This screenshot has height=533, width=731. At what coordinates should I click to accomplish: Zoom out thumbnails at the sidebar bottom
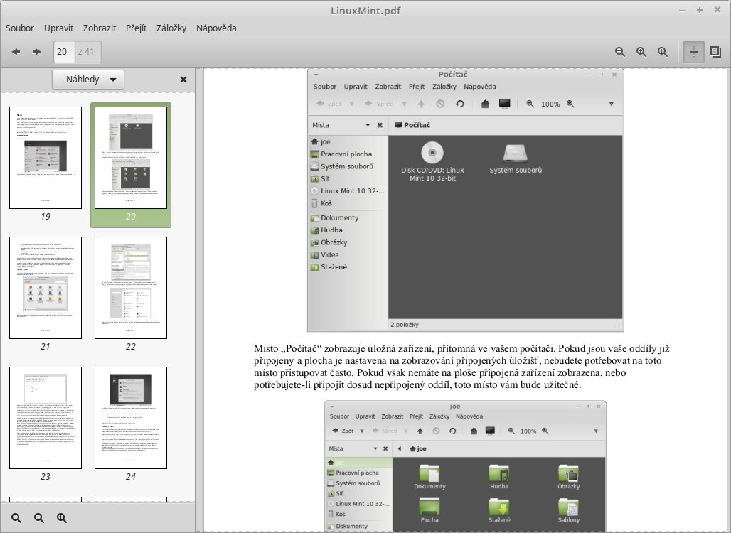[16, 517]
